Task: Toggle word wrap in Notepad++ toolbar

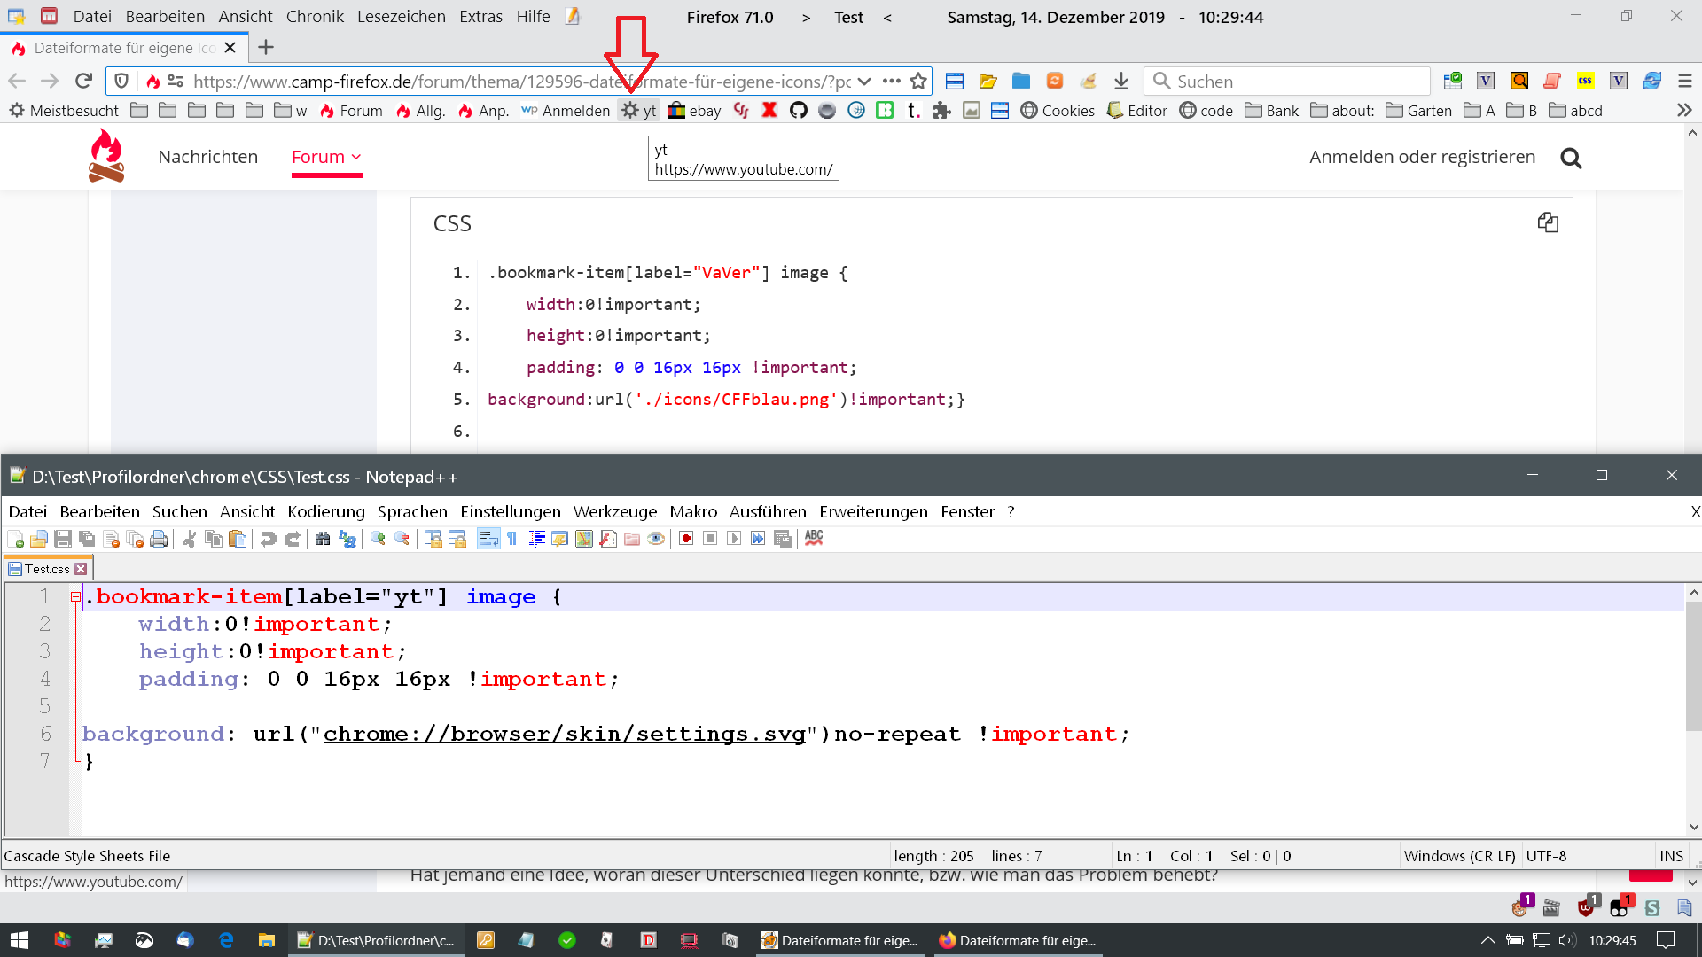Action: pos(488,539)
